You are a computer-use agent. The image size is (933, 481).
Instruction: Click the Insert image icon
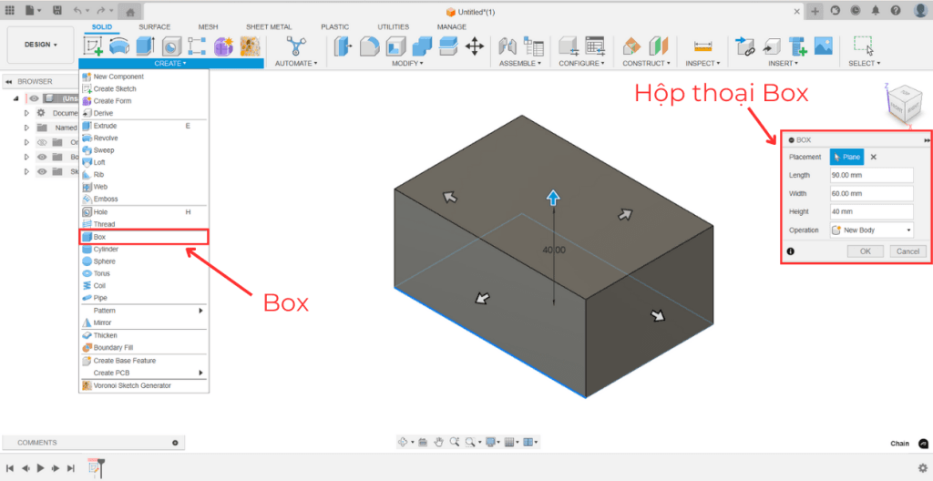(x=823, y=46)
